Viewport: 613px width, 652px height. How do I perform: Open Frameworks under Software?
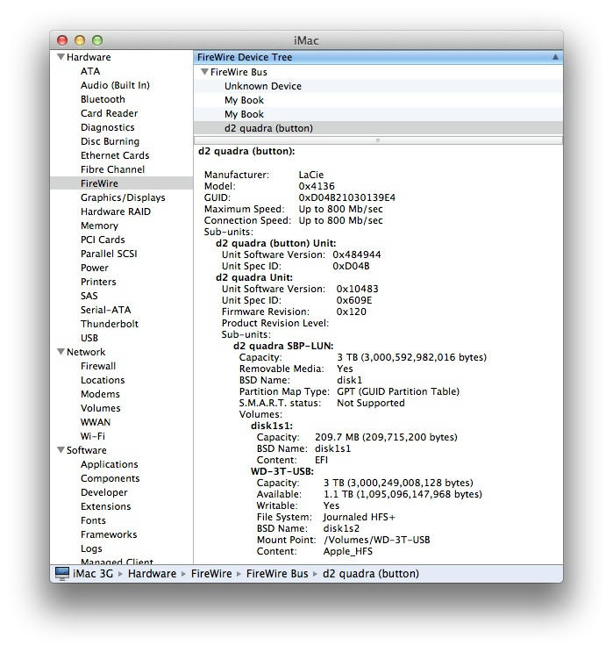click(109, 534)
